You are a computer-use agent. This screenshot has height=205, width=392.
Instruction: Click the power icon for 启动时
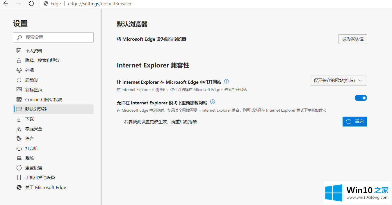point(19,80)
